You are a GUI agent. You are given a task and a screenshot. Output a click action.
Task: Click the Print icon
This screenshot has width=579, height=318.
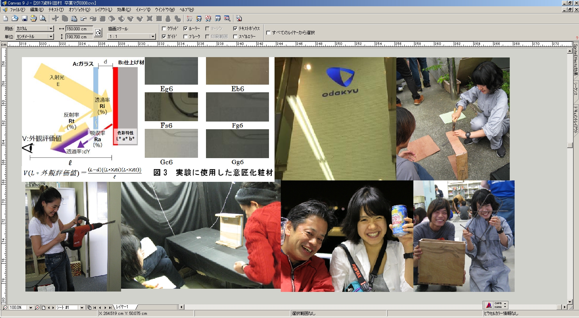coord(33,18)
